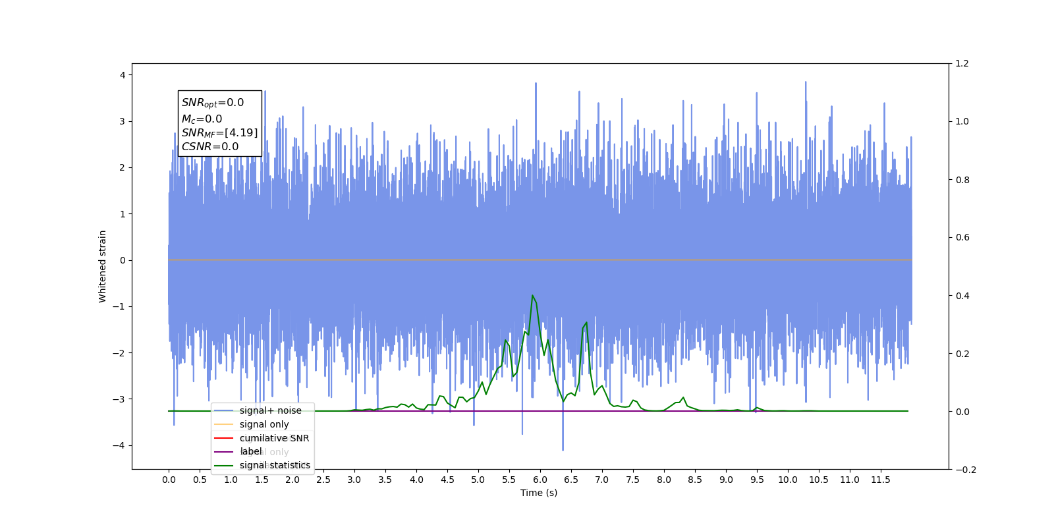Click the Mc=0.0 annotation text
Viewport: 1054px width, 527px height.
[202, 119]
